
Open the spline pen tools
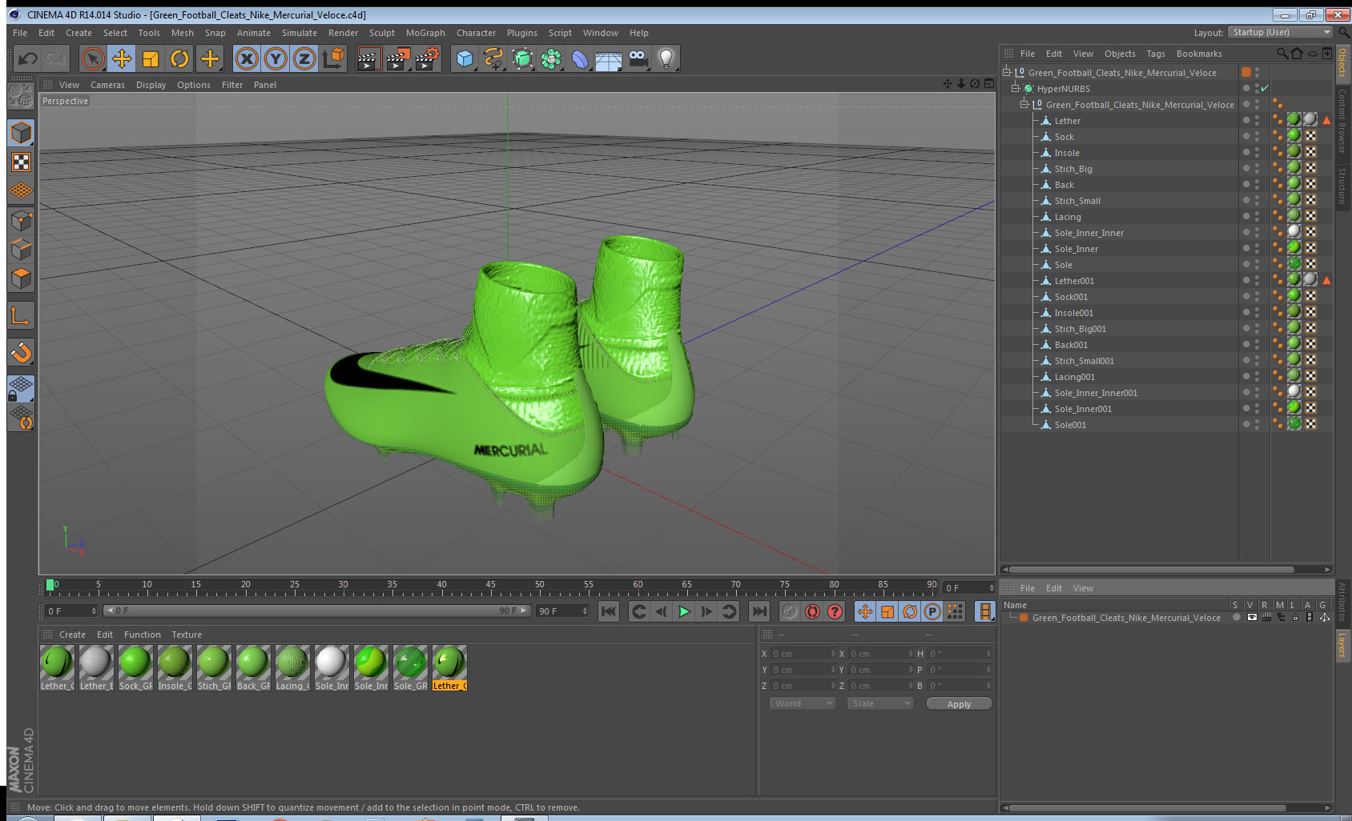click(493, 58)
